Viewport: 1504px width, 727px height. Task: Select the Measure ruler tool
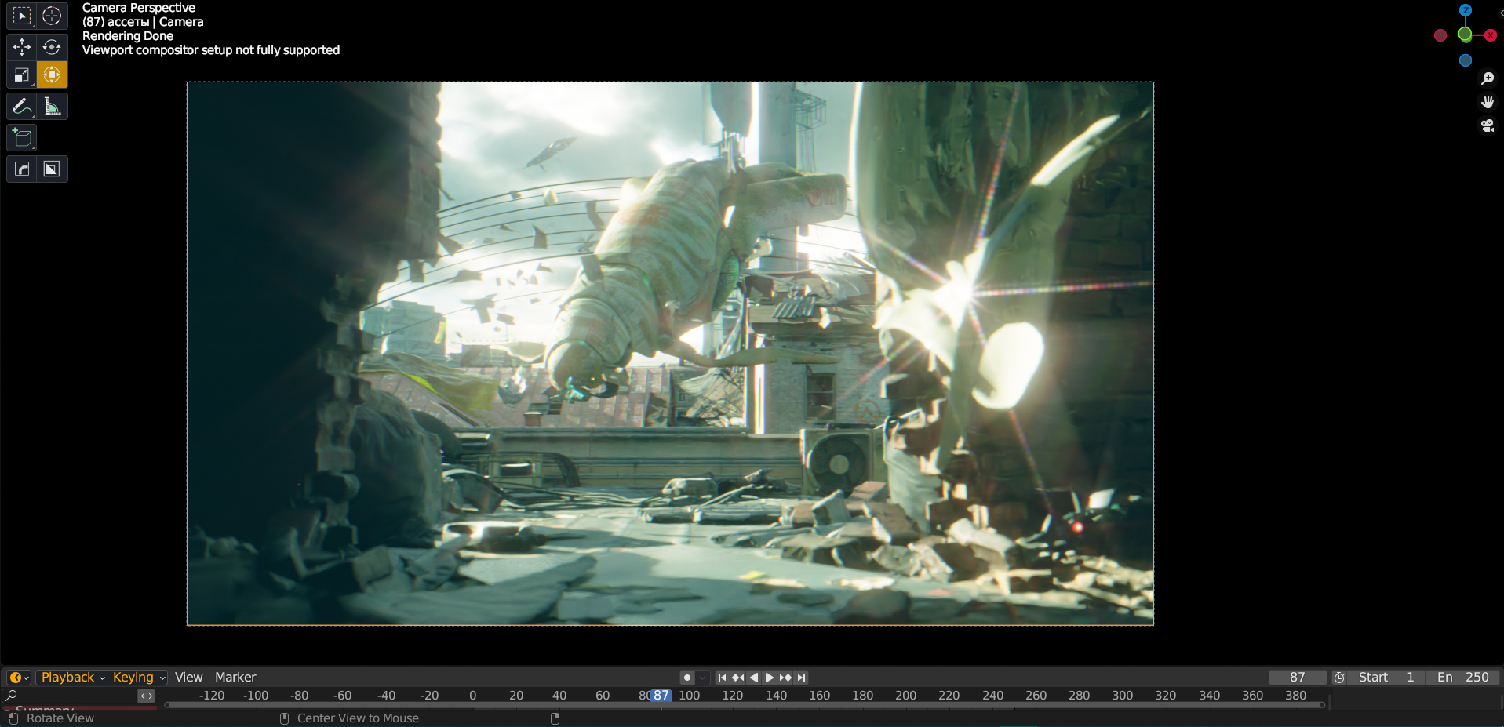[x=52, y=107]
